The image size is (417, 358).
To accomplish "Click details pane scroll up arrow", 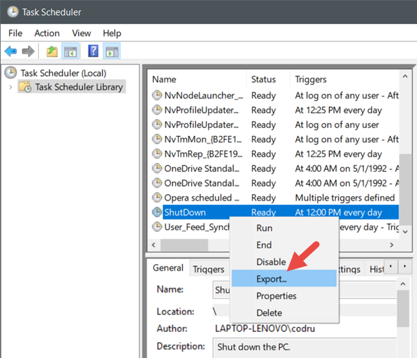I will click(403, 284).
